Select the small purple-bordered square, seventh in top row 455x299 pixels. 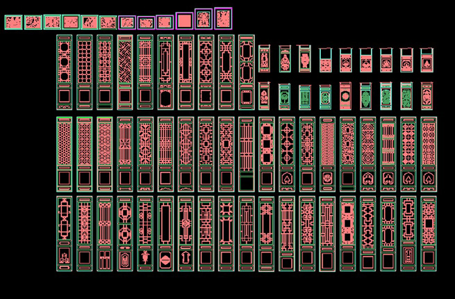click(126, 22)
